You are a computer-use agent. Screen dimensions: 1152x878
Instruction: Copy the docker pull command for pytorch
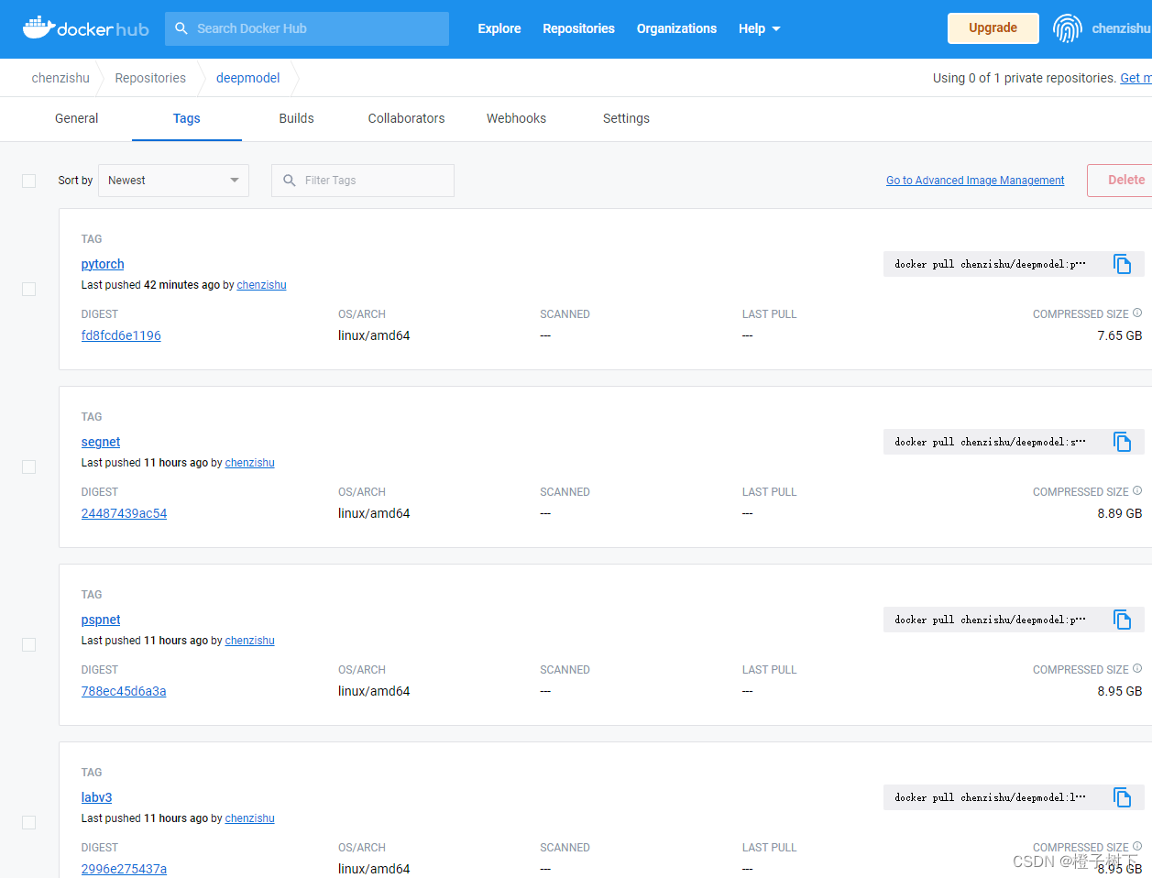tap(1122, 264)
